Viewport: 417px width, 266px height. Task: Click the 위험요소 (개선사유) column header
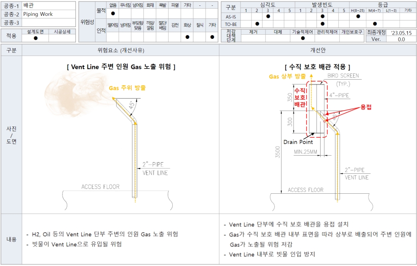coord(120,50)
